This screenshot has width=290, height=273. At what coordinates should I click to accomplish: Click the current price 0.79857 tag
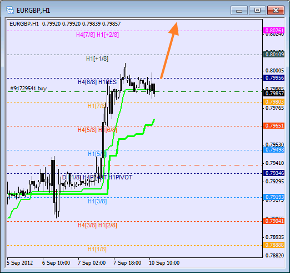274,94
